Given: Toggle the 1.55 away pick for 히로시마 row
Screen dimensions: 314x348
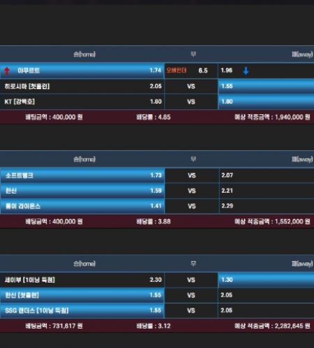Looking at the screenshot, I should pos(266,86).
